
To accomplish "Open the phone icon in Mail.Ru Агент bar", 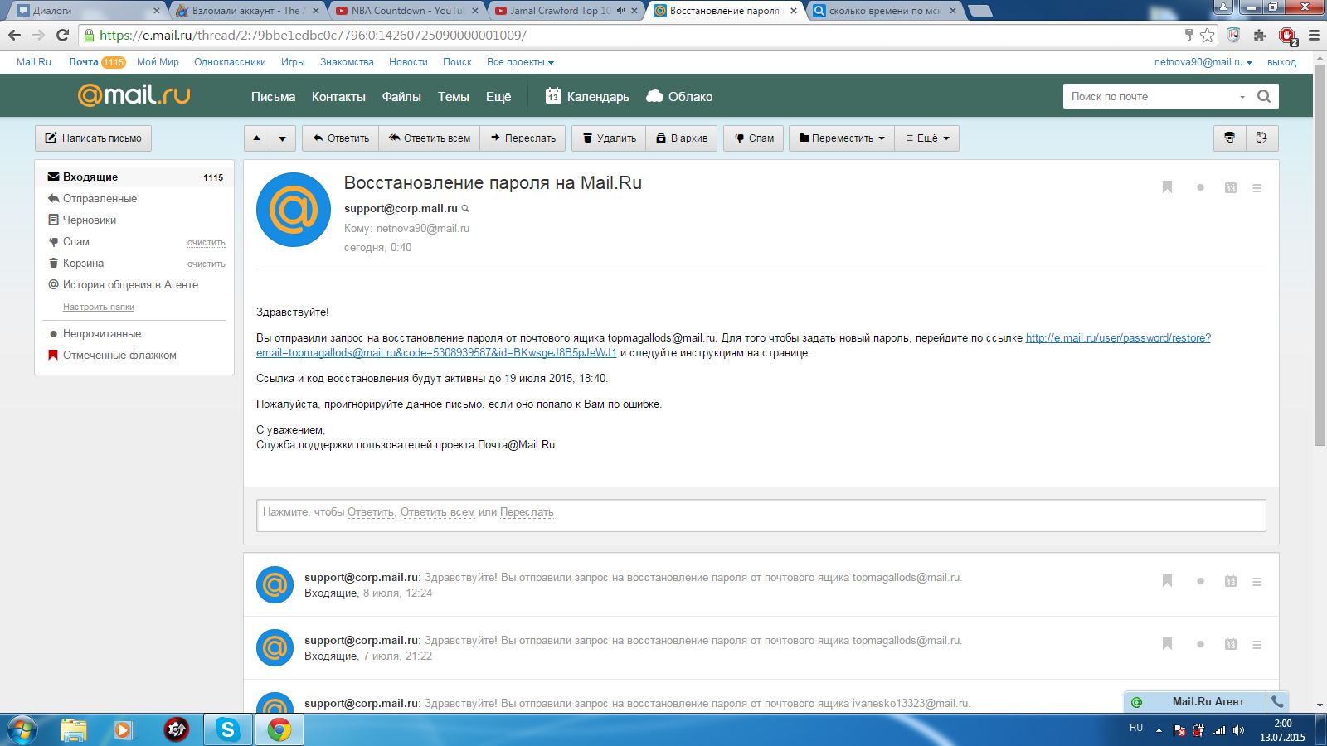I will coord(1277,701).
